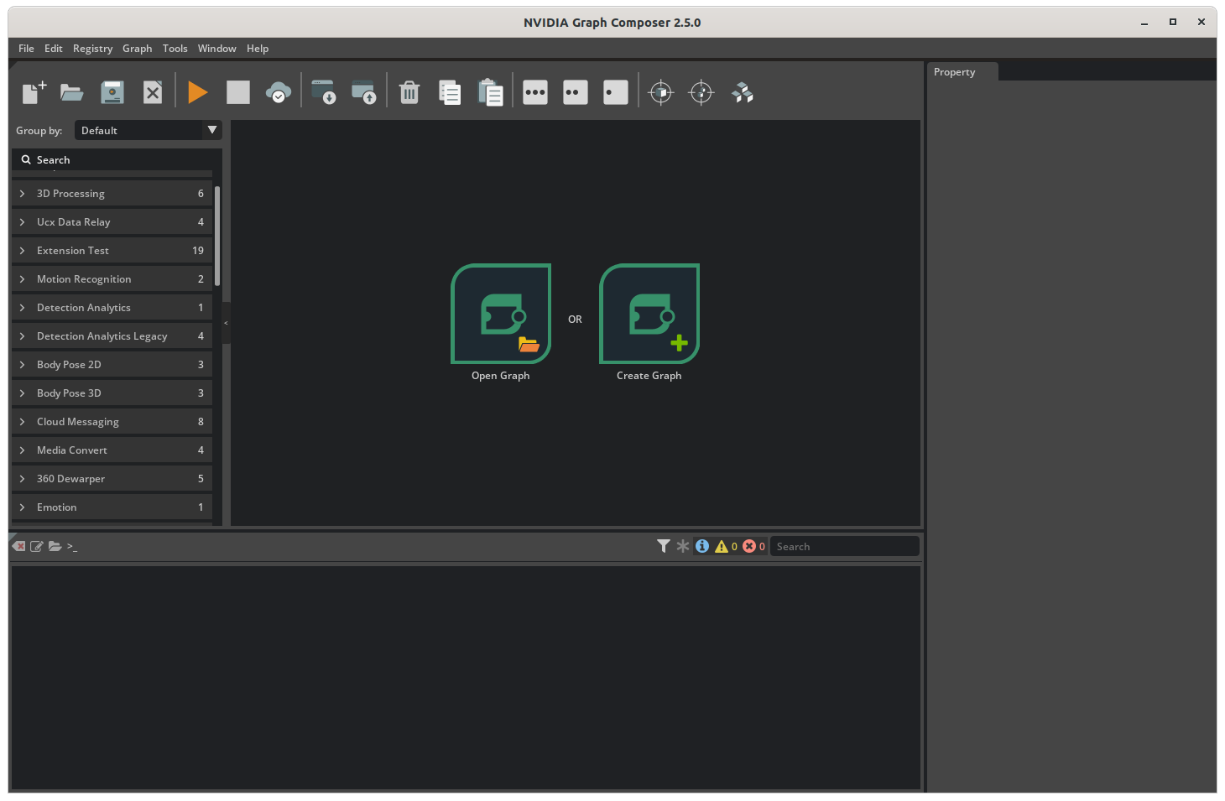This screenshot has width=1225, height=801.
Task: Click the funnel filter icon in console
Action: click(x=664, y=546)
